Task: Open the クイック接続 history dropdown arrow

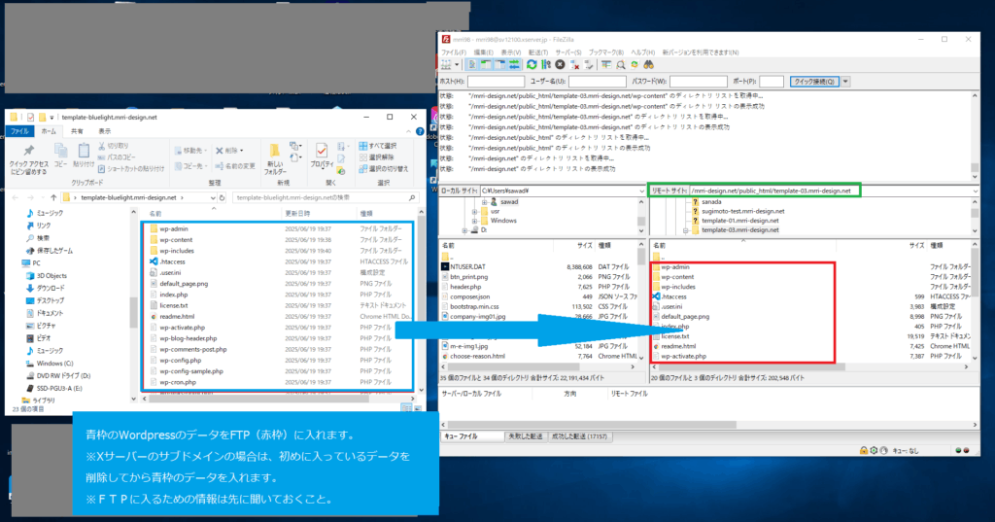Action: coord(845,82)
